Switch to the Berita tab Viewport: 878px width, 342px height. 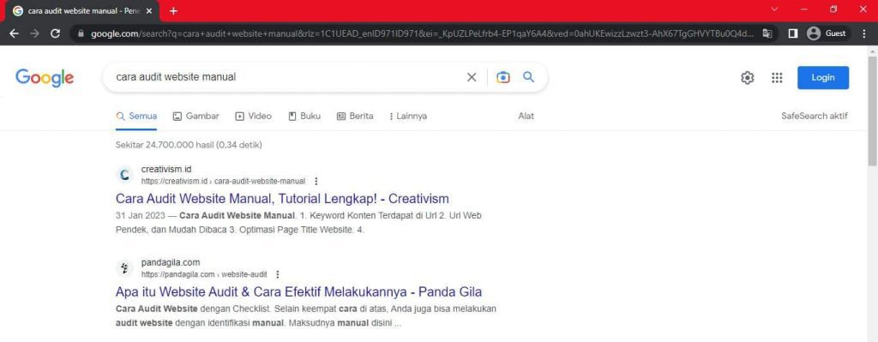355,117
